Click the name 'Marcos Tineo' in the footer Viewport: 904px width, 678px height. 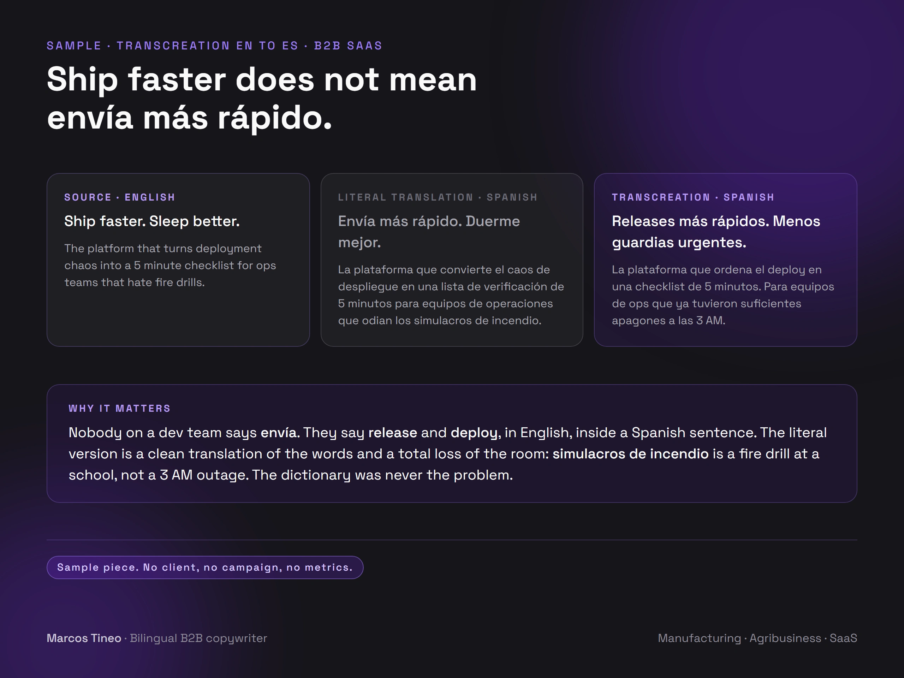pos(84,638)
